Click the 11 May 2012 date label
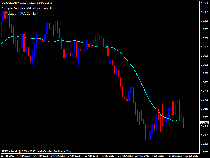The image size is (210, 158). pos(125,156)
